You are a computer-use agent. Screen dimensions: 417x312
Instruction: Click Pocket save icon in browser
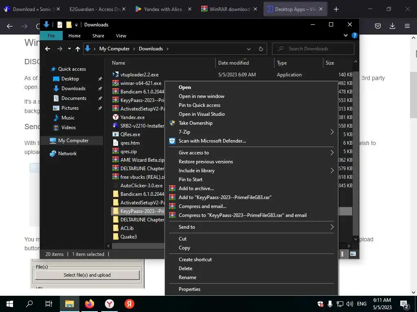click(x=377, y=26)
